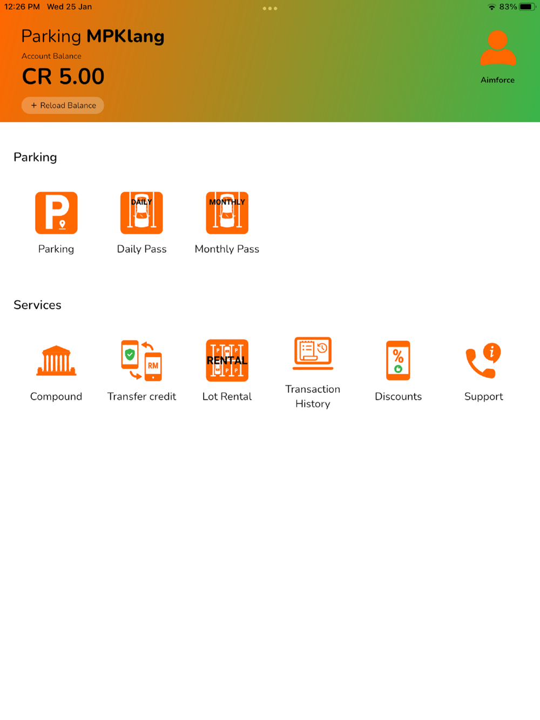The width and height of the screenshot is (540, 720).
Task: Tap the Support phone icon
Action: 483,360
